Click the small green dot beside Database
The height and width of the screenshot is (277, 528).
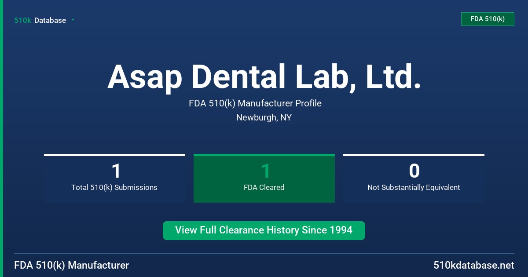tap(73, 20)
